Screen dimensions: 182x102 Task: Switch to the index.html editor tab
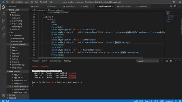click(x=143, y=6)
